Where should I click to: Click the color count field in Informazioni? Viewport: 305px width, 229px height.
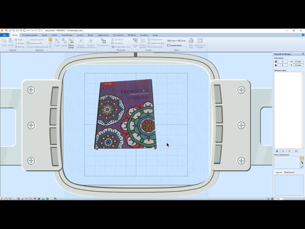(x=283, y=65)
